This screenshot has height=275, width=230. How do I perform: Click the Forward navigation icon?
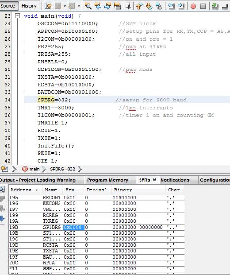tap(72, 6)
